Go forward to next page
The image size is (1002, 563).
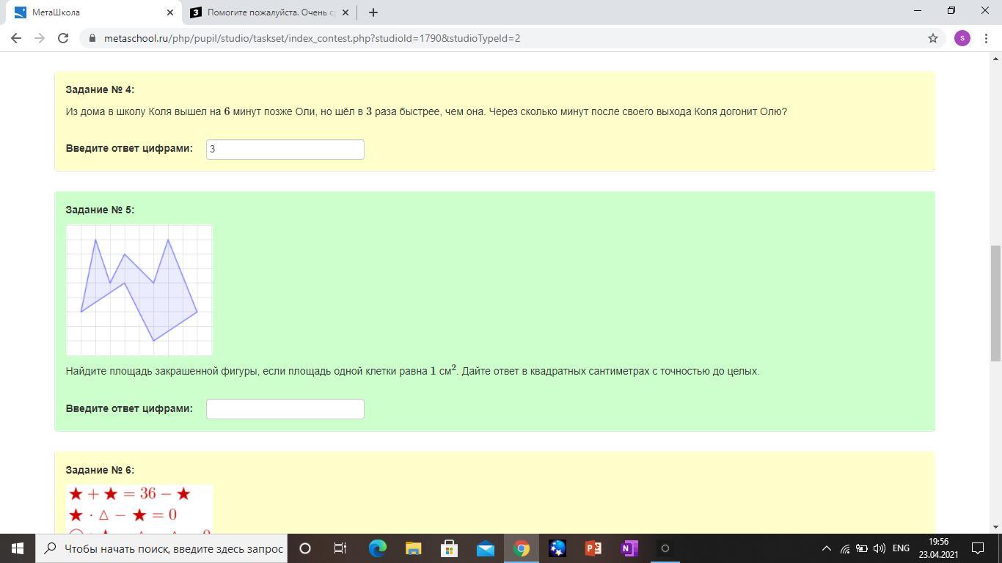point(40,38)
